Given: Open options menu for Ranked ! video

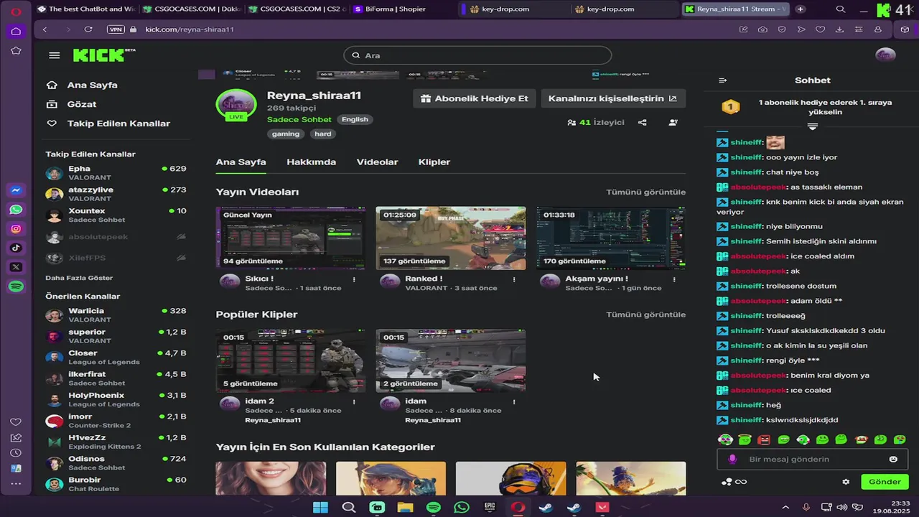Looking at the screenshot, I should pos(514,279).
